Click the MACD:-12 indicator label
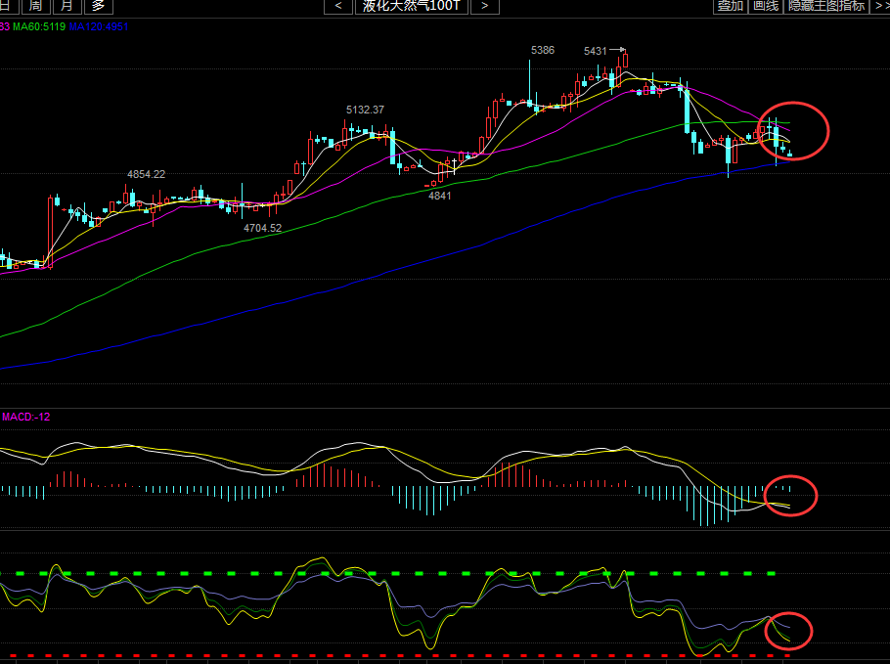 point(26,417)
